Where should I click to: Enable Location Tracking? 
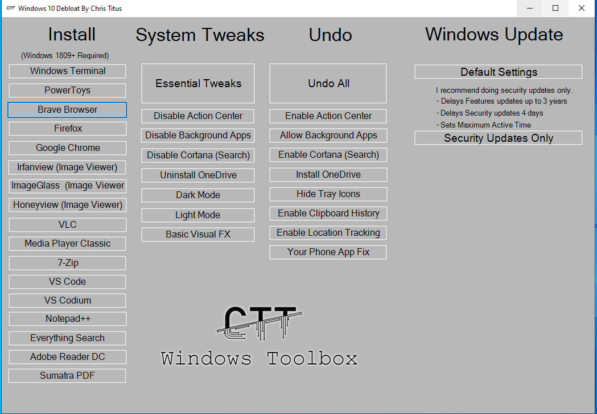point(328,233)
